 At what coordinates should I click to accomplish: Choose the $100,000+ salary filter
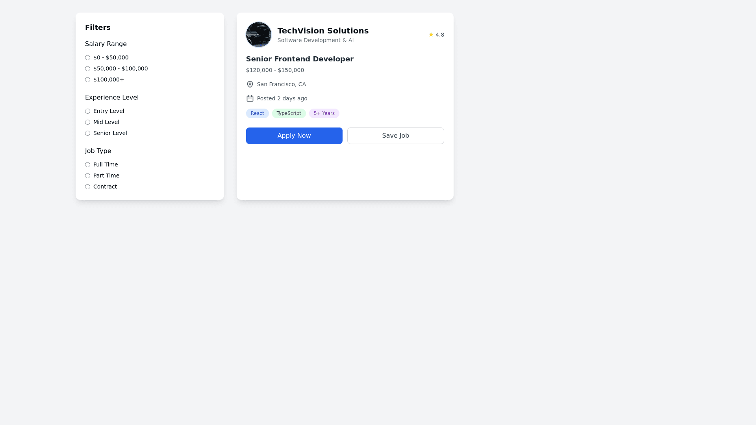pyautogui.click(x=87, y=79)
